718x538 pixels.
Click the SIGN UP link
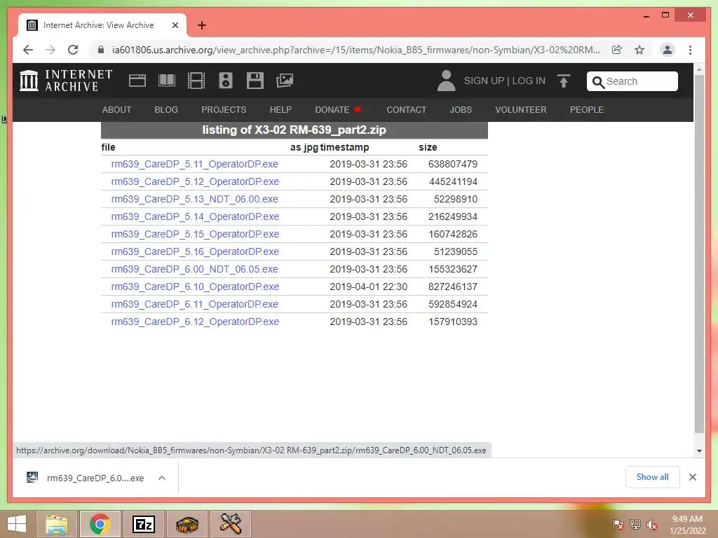484,81
